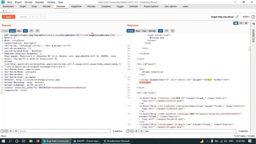Open the Help menu
The image size is (256, 144).
tap(60, 2)
